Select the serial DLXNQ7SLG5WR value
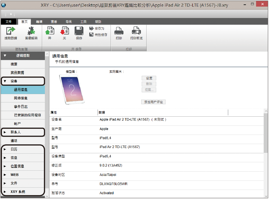This screenshot has height=199, width=269. coord(114,184)
